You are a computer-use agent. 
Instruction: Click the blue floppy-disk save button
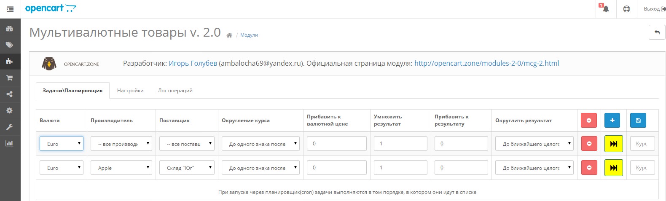pos(638,121)
